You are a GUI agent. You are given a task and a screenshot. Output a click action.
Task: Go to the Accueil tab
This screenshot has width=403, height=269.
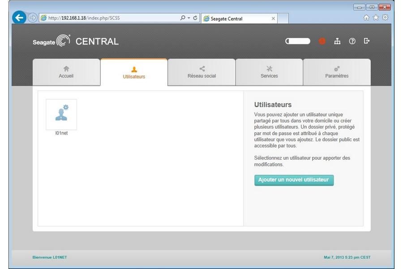66,72
